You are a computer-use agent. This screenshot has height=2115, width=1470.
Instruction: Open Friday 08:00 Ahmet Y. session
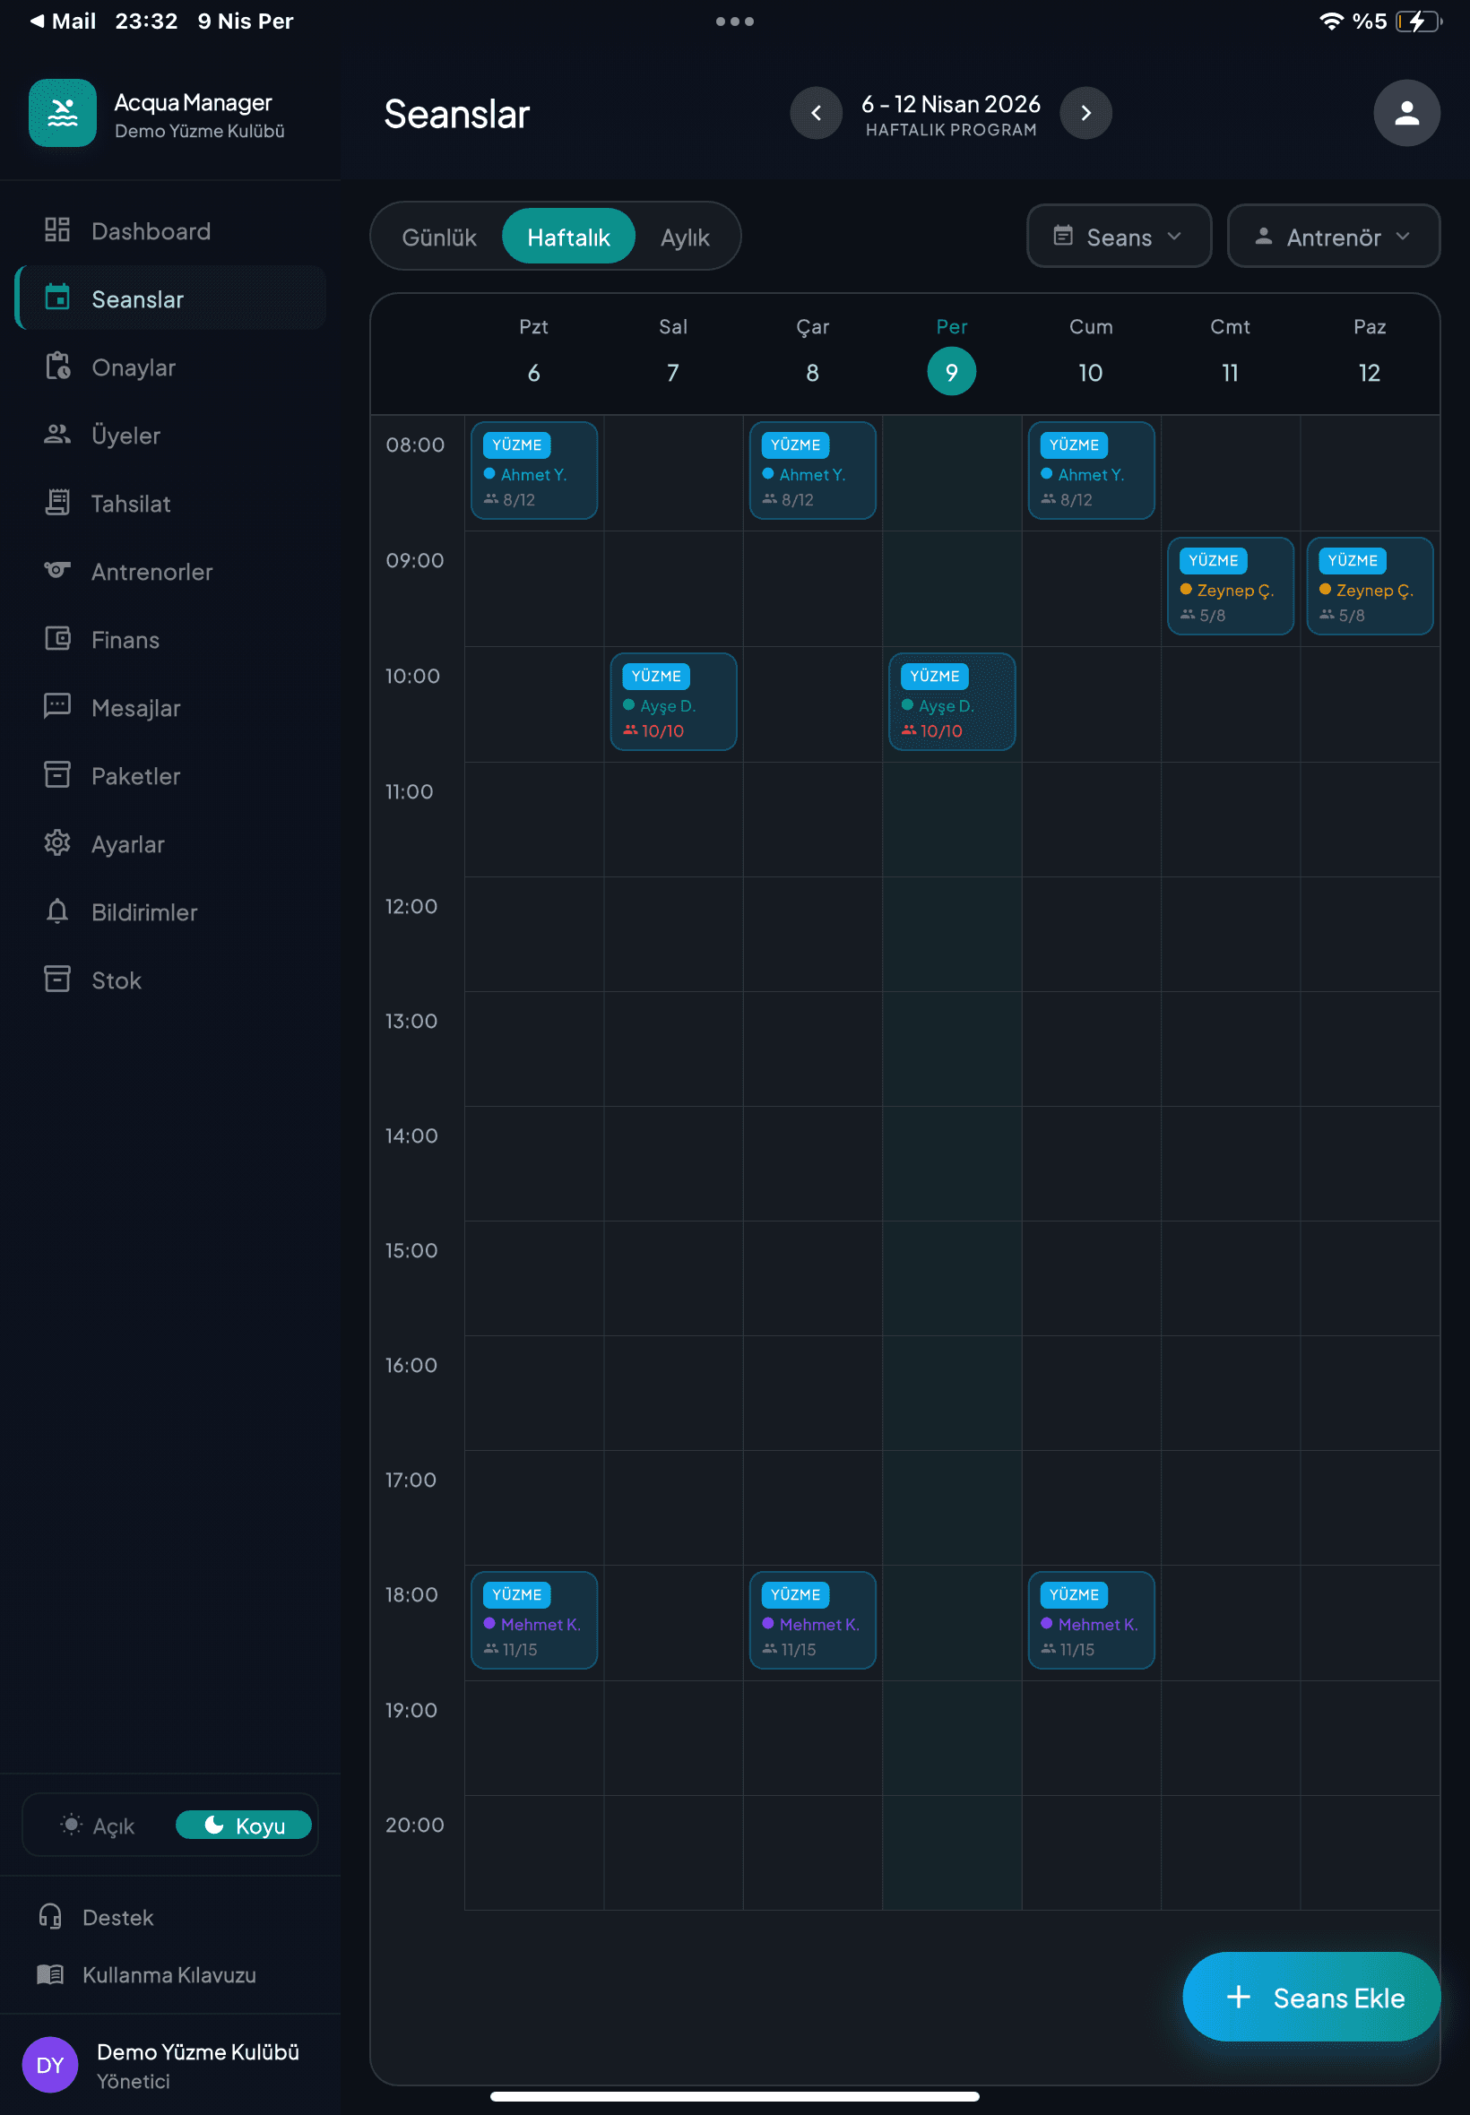click(1092, 470)
